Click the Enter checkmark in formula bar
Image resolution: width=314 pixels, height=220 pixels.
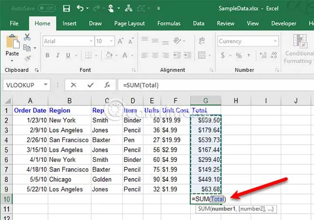(90, 85)
